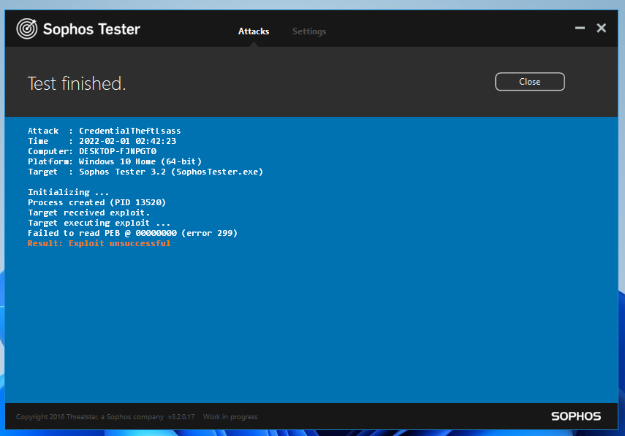The width and height of the screenshot is (625, 436).
Task: Switch to the Attacks tab
Action: 254,31
